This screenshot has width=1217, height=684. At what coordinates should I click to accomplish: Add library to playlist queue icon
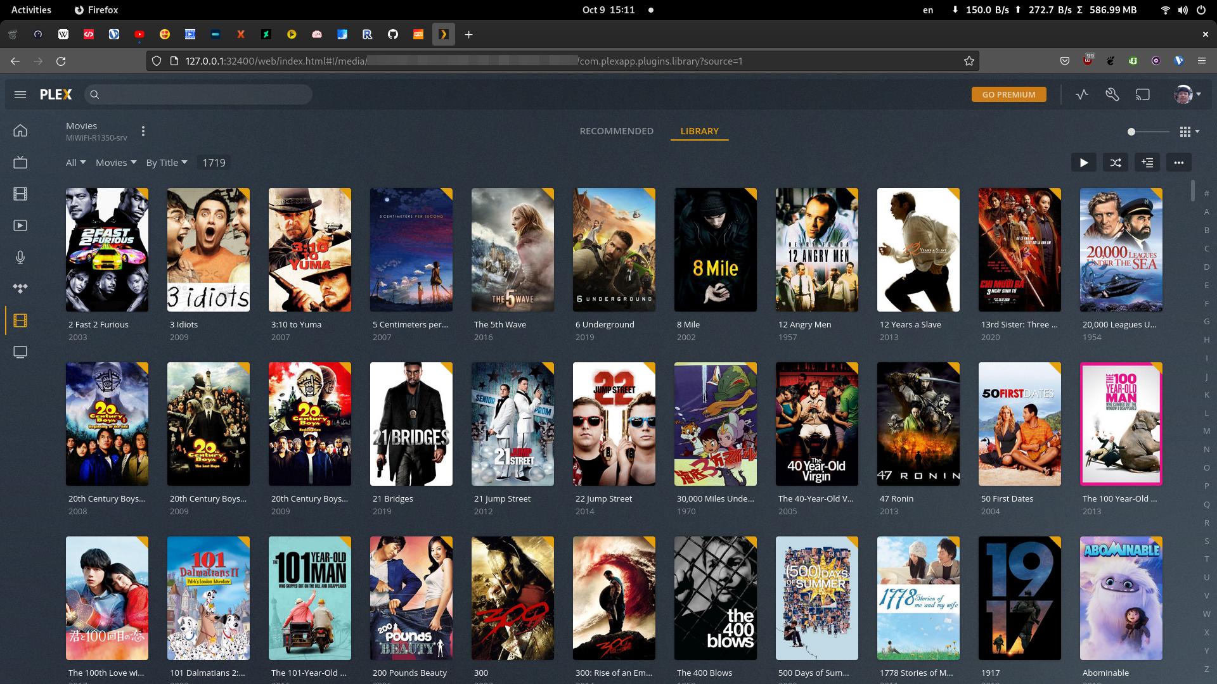[x=1147, y=163]
